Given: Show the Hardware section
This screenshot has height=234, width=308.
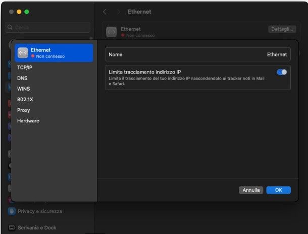Looking at the screenshot, I should pyautogui.click(x=28, y=121).
